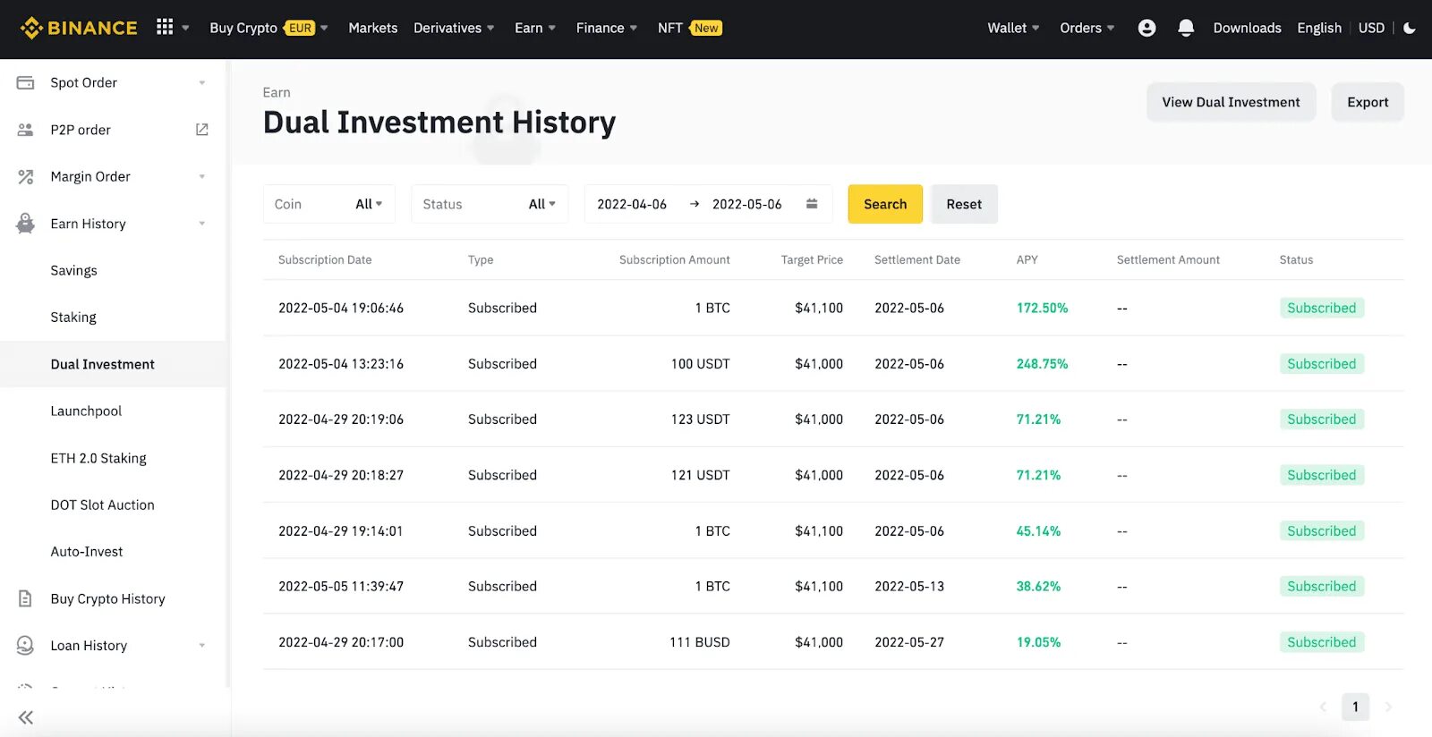This screenshot has width=1432, height=737.
Task: Open P2P order external link icon
Action: [202, 130]
